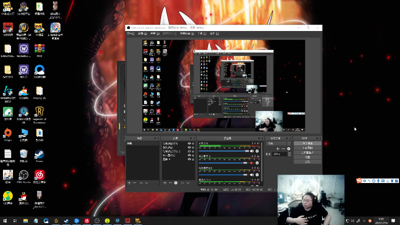Open the File menu in OBS
The height and width of the screenshot is (225, 400).
(130, 33)
